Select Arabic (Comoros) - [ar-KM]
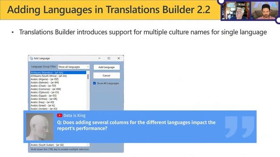The width and height of the screenshot is (280, 157). coord(58,89)
